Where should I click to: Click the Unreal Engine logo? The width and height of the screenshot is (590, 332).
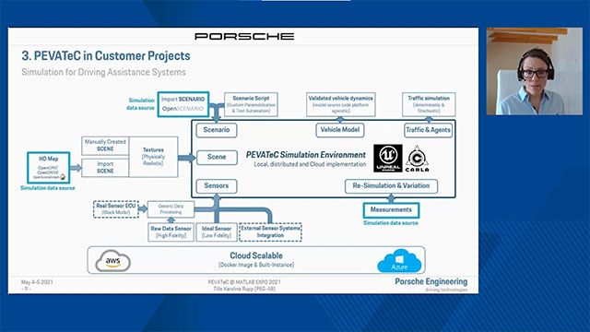click(x=388, y=158)
